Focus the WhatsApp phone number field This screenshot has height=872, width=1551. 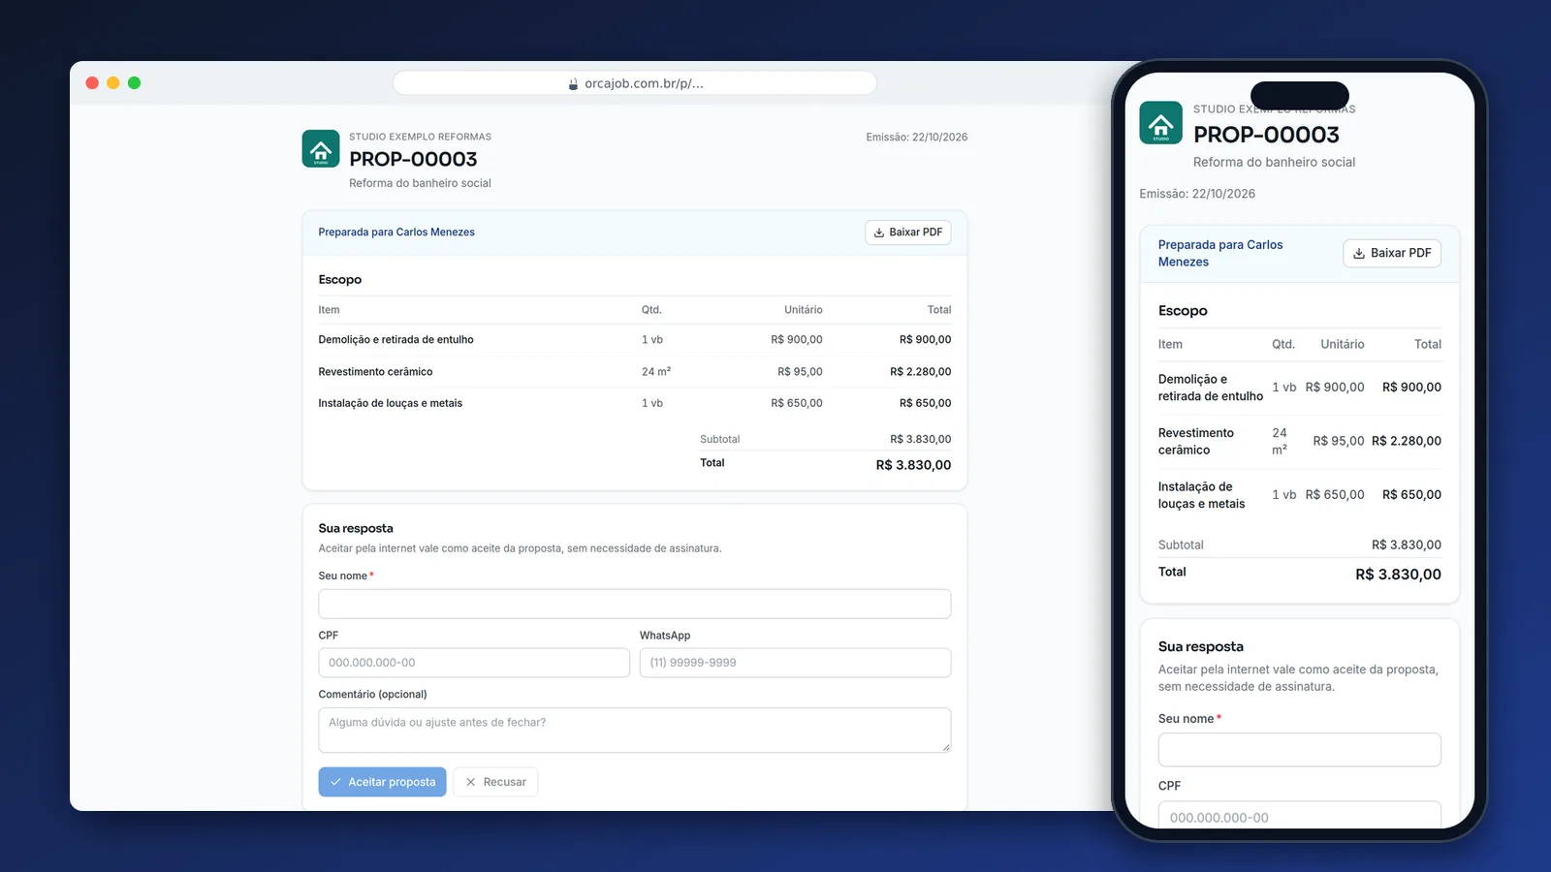(795, 663)
